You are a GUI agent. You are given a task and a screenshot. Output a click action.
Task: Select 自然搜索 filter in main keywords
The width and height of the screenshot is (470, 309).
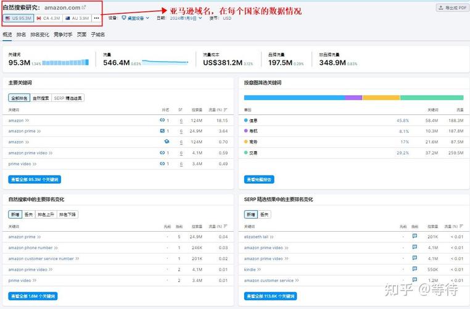(x=41, y=98)
